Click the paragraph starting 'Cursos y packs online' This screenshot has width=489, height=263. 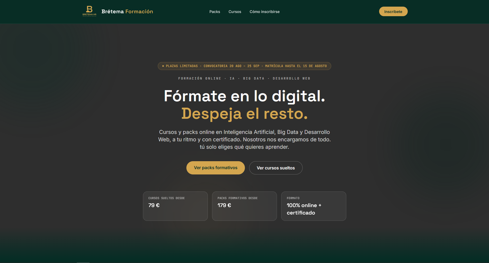coord(244,139)
